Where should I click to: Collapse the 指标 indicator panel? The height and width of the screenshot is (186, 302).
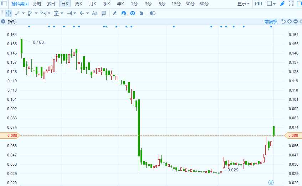coord(3,21)
